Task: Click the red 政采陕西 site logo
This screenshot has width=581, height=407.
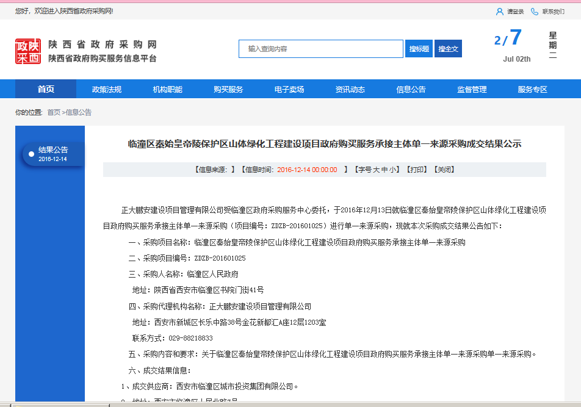Action: point(28,51)
